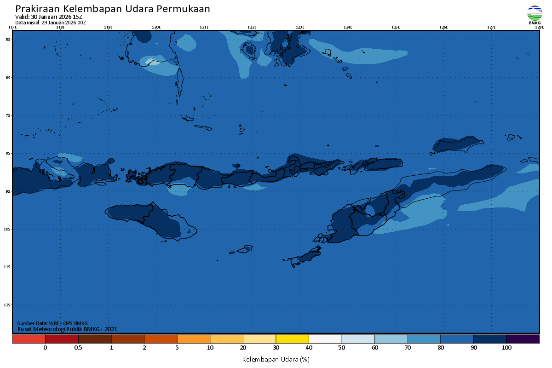Click Pusat Meteorologi Publik BMKG - 2021 credit
The height and width of the screenshot is (368, 552).
pyautogui.click(x=67, y=329)
